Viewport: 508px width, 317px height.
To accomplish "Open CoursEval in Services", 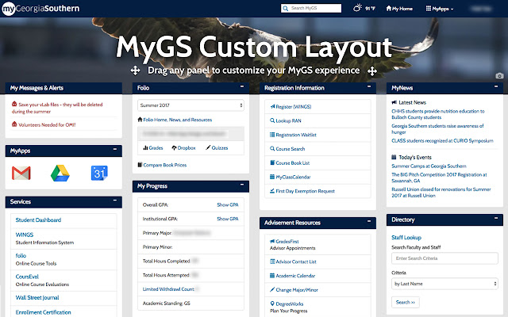I will coord(27,277).
